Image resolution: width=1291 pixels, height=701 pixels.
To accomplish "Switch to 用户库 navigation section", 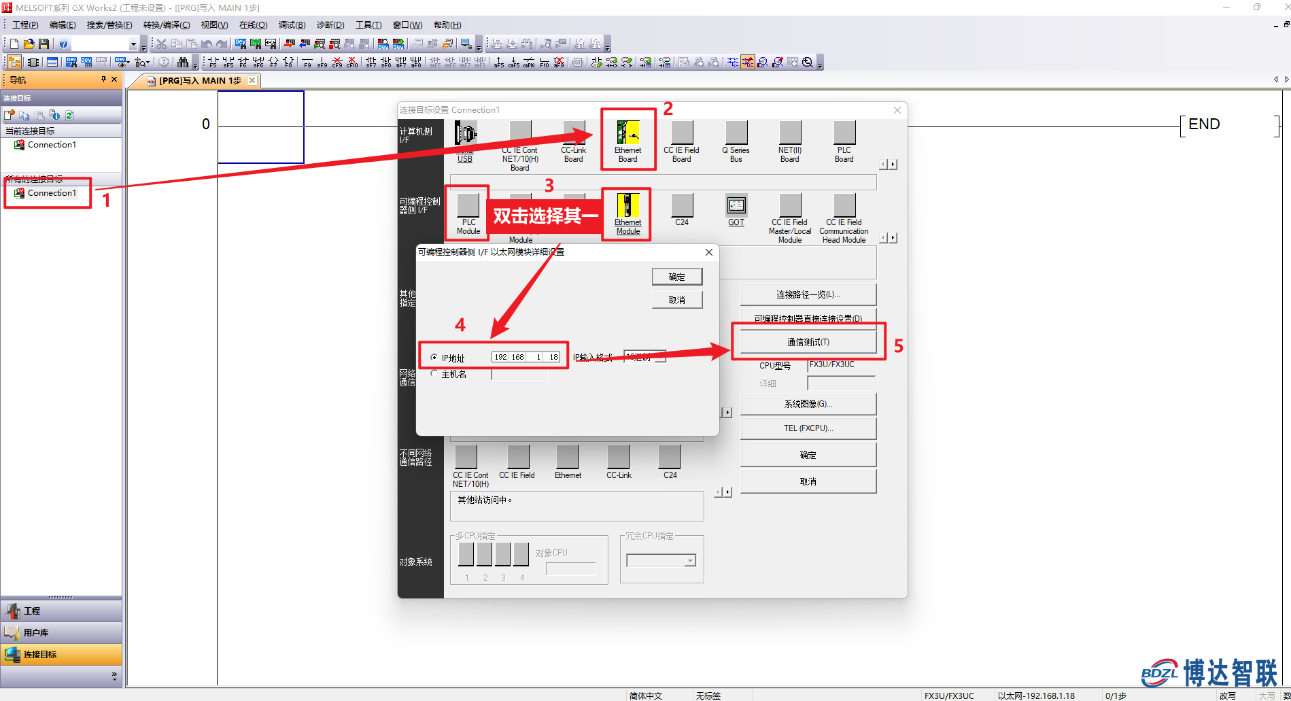I will click(x=61, y=632).
